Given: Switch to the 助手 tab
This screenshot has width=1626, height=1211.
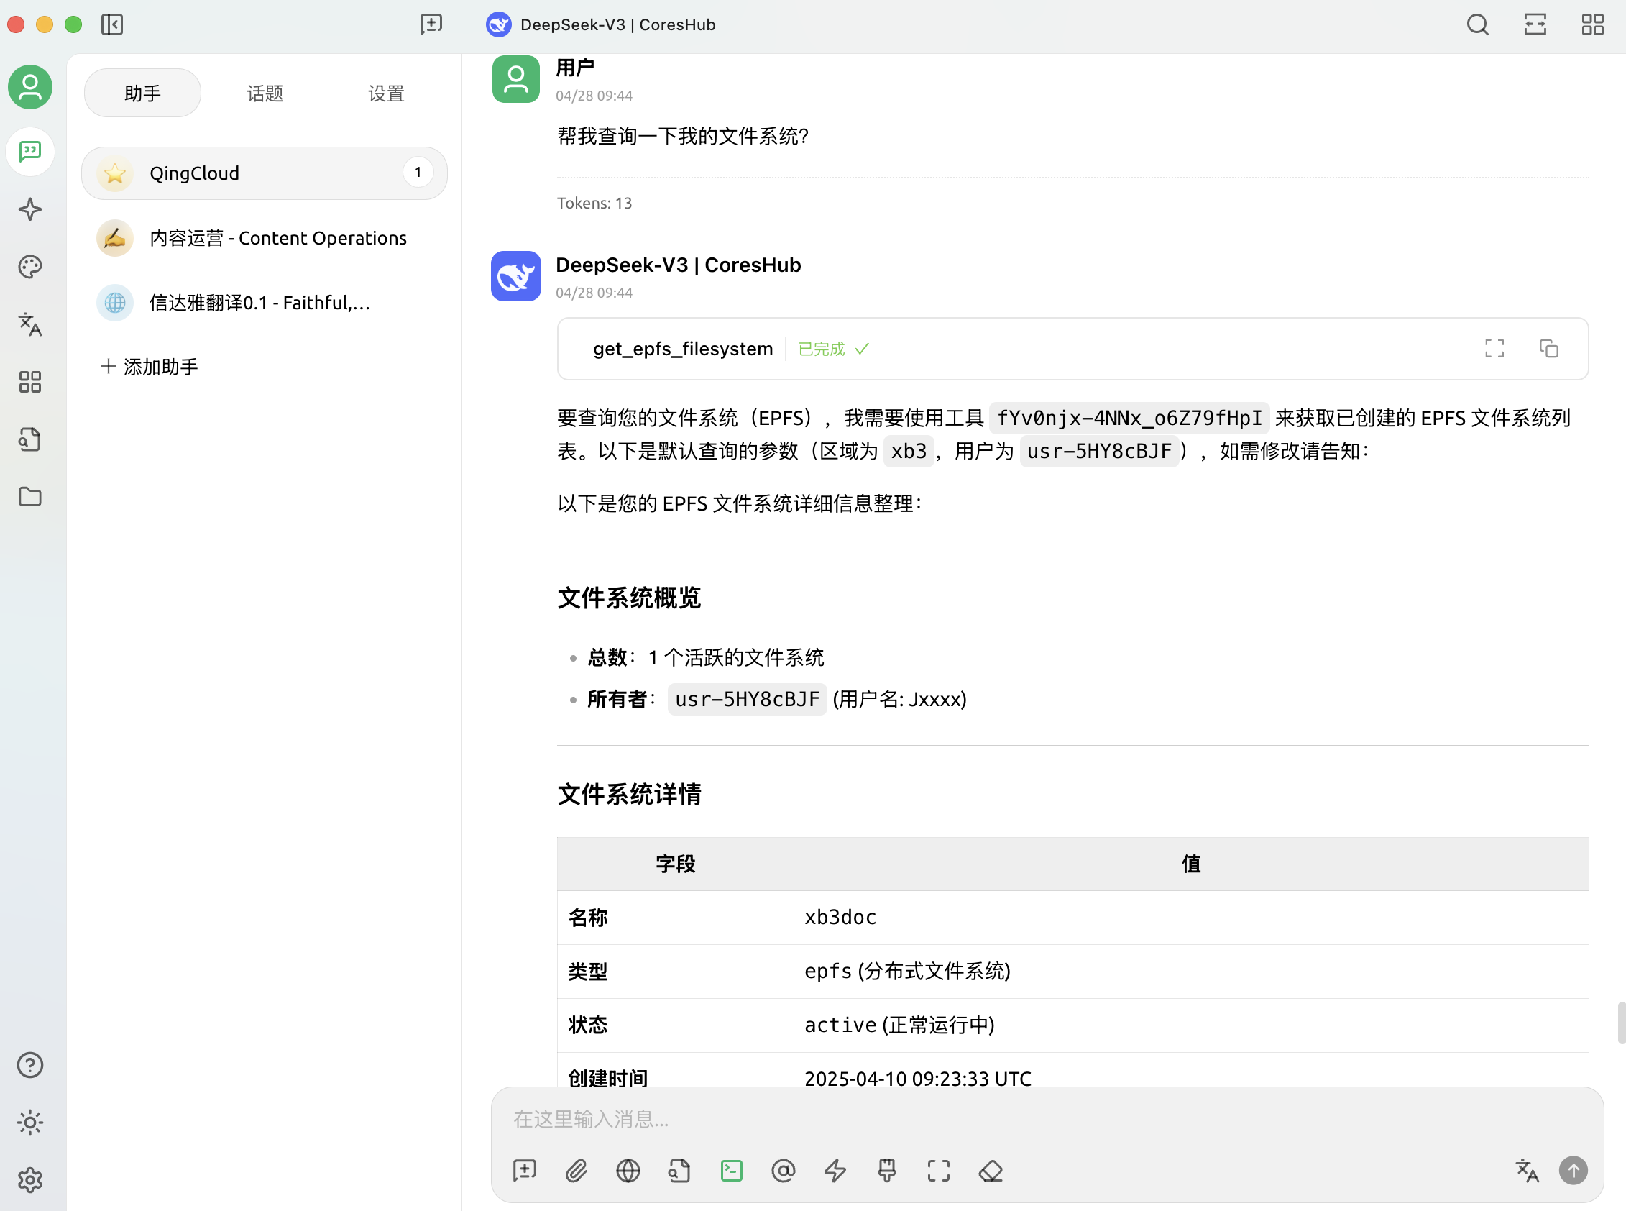Looking at the screenshot, I should 142,93.
